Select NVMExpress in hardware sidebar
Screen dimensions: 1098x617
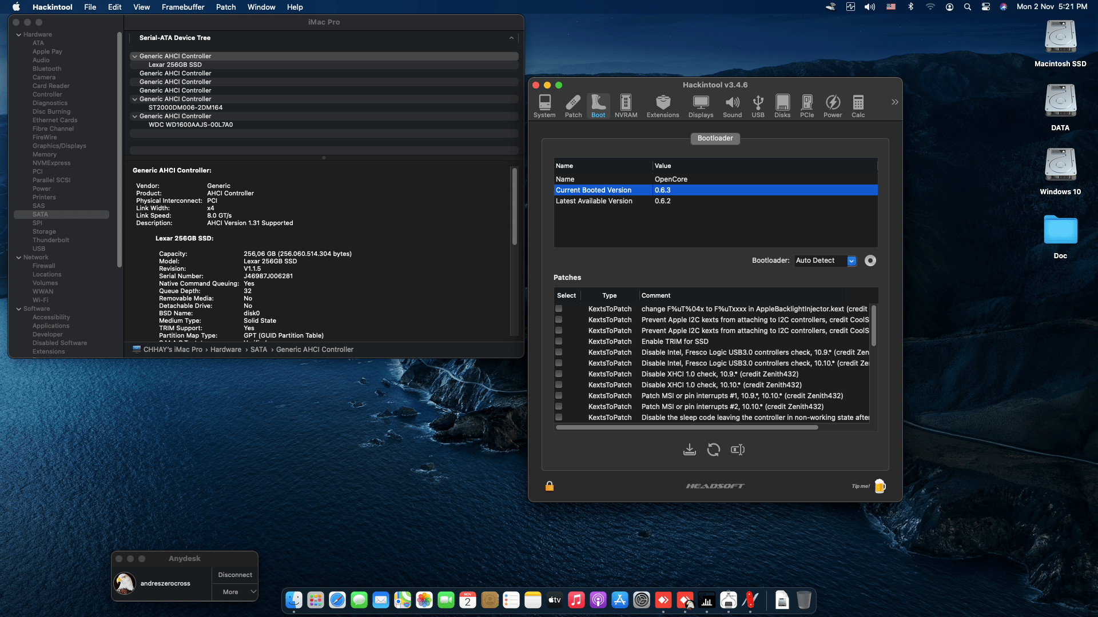pyautogui.click(x=51, y=163)
